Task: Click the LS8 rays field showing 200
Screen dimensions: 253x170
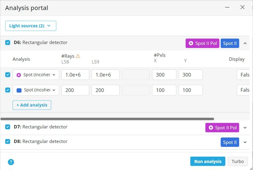Action: click(x=75, y=90)
